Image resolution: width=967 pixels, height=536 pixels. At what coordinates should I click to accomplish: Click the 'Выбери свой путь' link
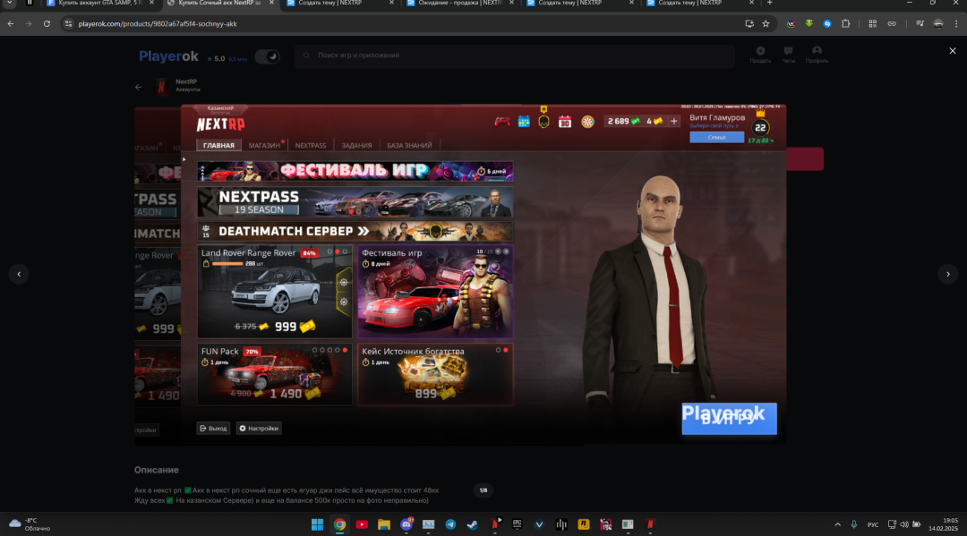pos(714,126)
